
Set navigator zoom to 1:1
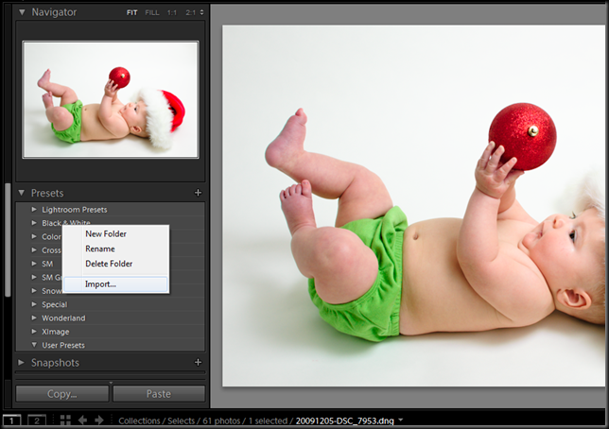point(172,12)
